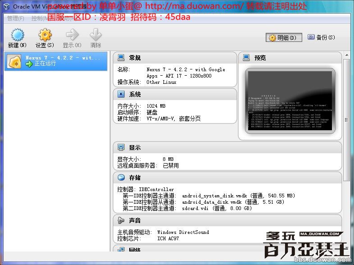354x265 pixels.
Task: Click 'VT-x/AMD-V' acceleration text
Action: [x=161, y=119]
